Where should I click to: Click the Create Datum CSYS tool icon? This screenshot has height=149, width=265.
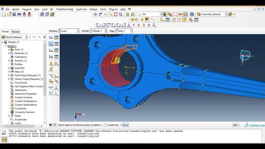click(56, 88)
